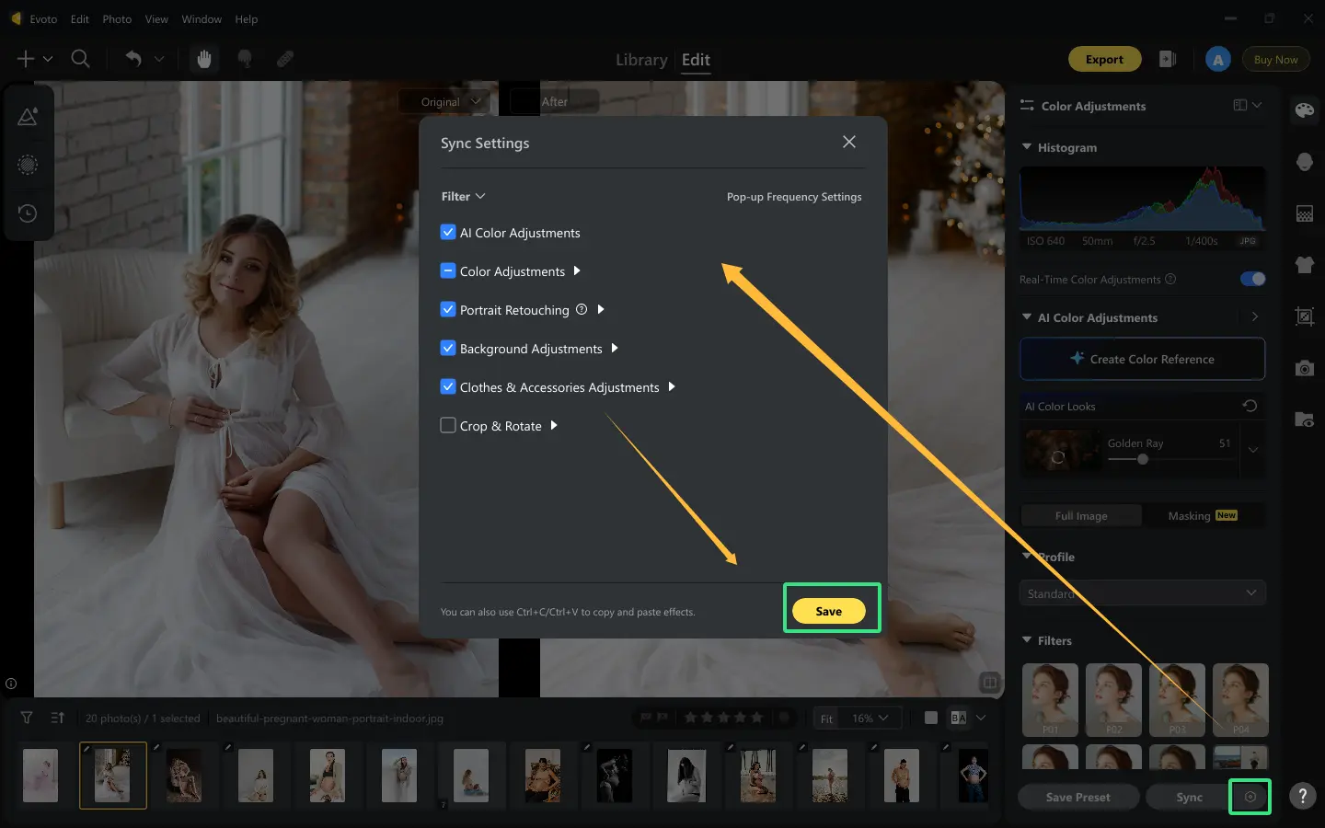Enable the Crop & Rotate checkbox

(x=448, y=425)
